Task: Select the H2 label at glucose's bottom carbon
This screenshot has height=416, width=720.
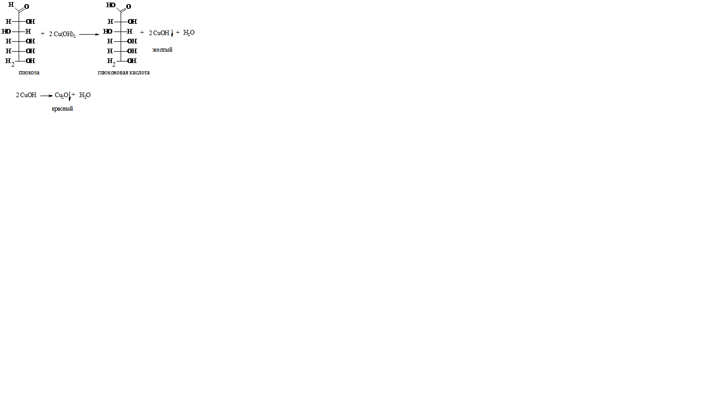Action: [10, 61]
